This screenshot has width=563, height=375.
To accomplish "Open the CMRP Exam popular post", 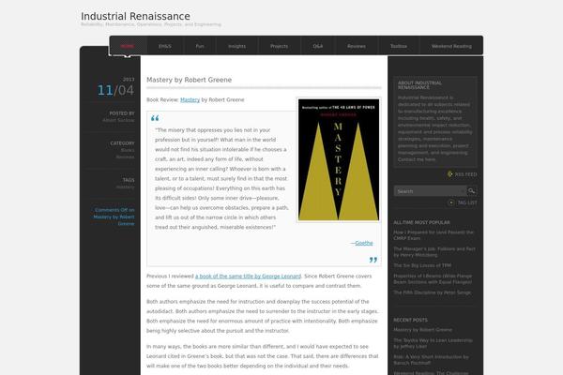I will [434, 235].
